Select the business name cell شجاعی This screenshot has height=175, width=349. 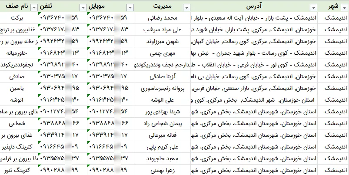19,123
